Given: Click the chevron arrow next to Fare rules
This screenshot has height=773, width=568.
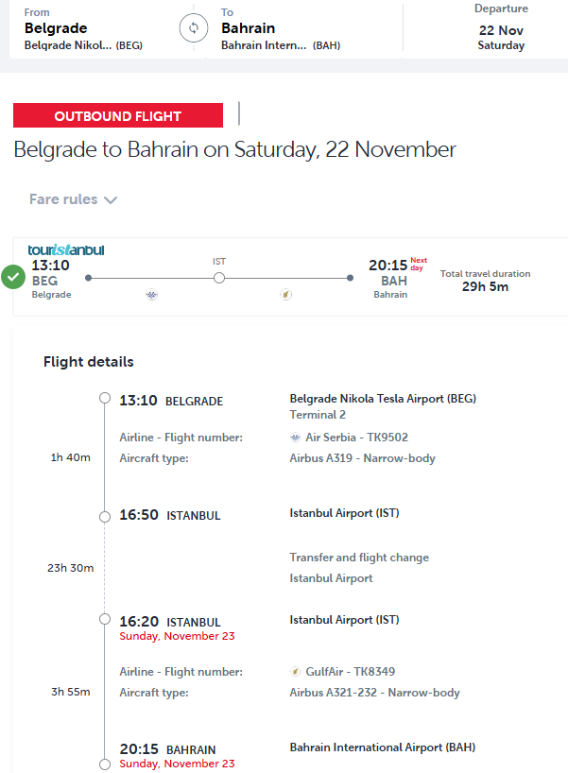Looking at the screenshot, I should point(111,200).
